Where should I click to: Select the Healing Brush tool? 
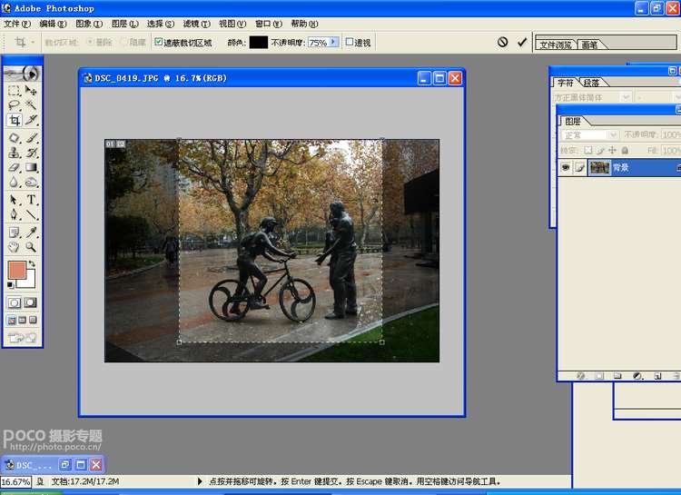click(x=14, y=138)
